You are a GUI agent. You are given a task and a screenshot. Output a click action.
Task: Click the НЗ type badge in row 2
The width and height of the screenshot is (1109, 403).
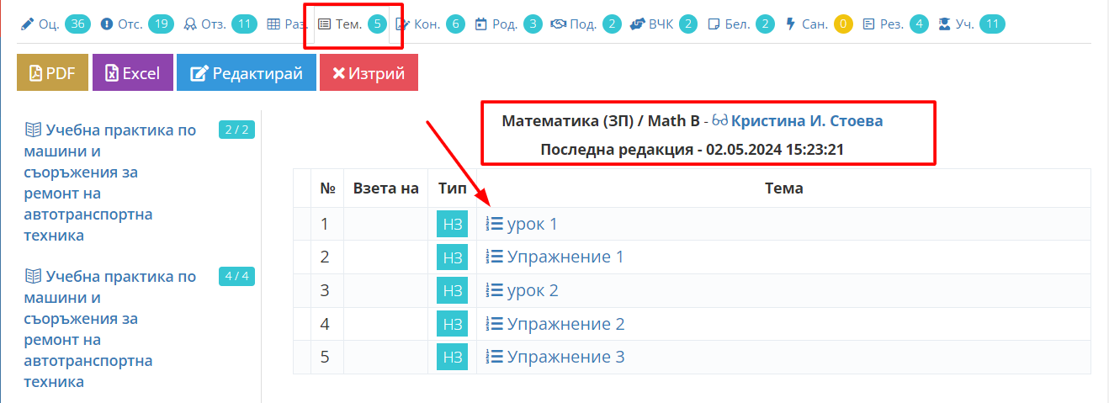(x=452, y=257)
